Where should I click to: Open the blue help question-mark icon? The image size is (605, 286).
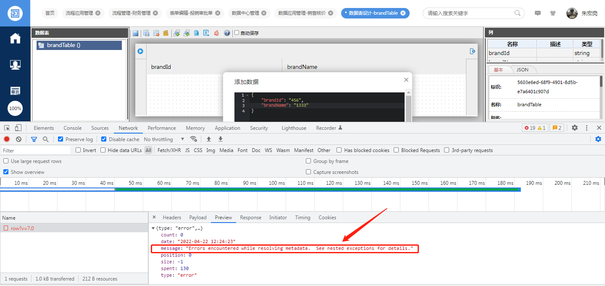tap(227, 33)
